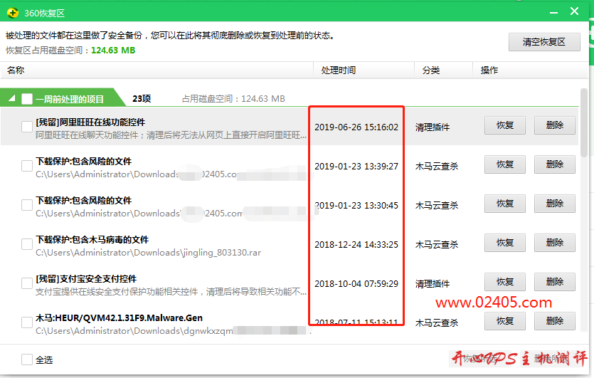Click the 分类 column header
The width and height of the screenshot is (594, 378).
point(431,70)
